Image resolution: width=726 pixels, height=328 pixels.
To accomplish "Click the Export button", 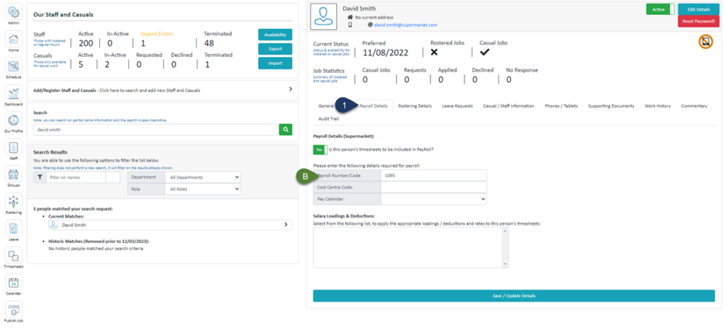I will tap(275, 49).
